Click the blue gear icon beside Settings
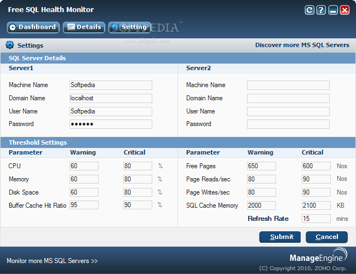The height and width of the screenshot is (274, 356). [10, 45]
